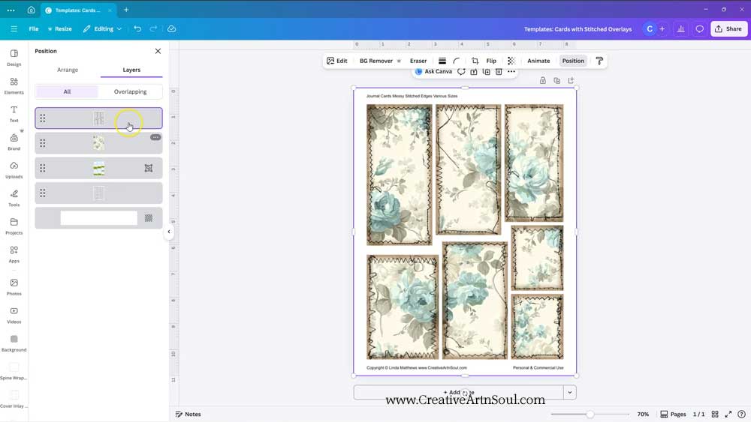Open the Design panel in sidebar
The image size is (751, 422).
14,58
